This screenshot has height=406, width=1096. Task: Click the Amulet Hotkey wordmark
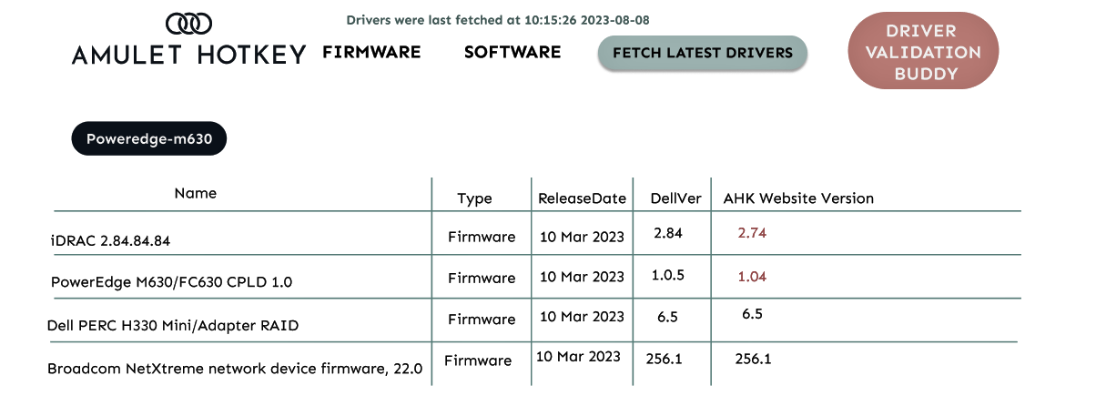(189, 55)
